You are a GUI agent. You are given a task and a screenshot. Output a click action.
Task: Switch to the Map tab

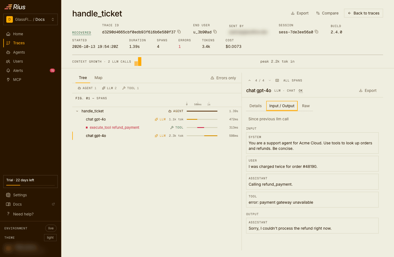pos(99,78)
